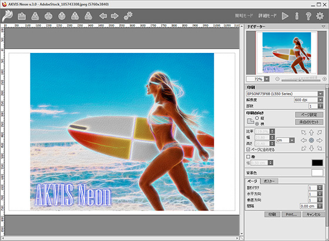Click the 印刷 print button
The width and height of the screenshot is (329, 241).
pyautogui.click(x=272, y=215)
